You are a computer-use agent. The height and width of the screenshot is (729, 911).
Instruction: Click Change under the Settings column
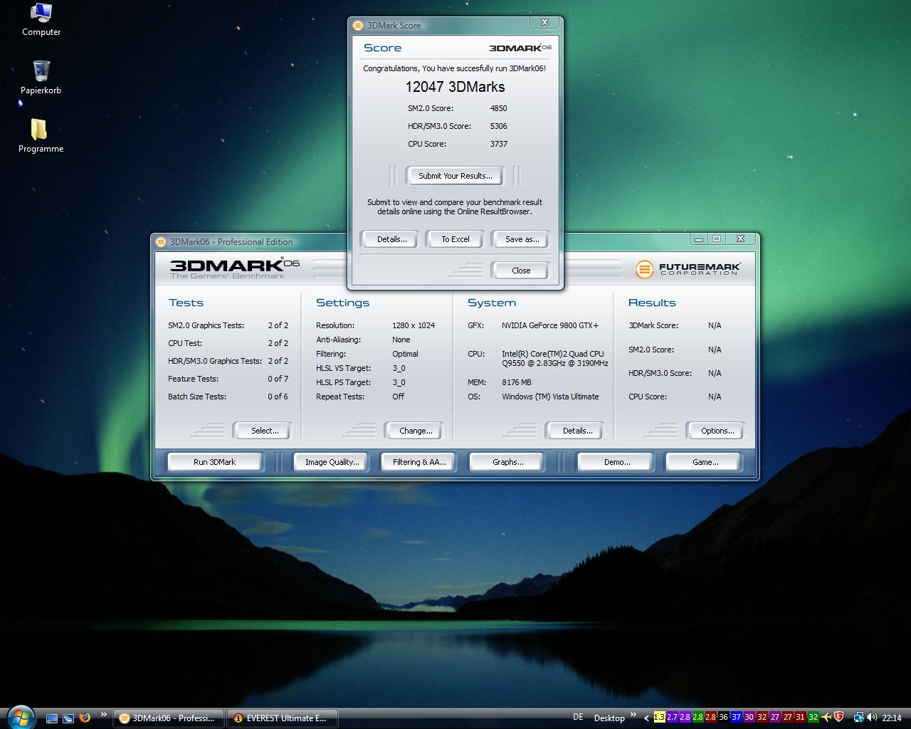416,431
